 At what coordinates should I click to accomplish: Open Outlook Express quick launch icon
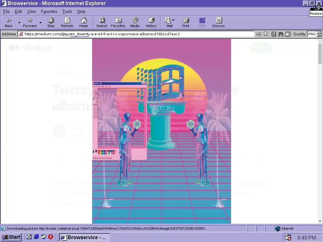(44, 237)
